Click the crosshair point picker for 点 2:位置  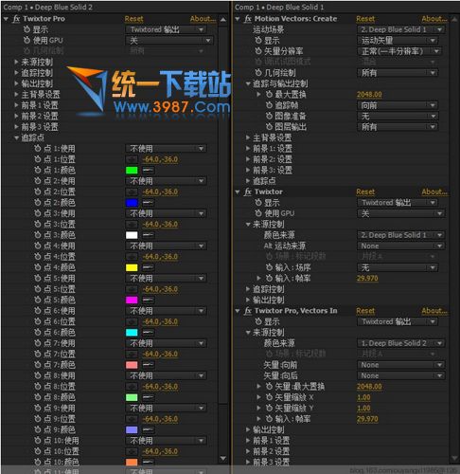pos(132,191)
